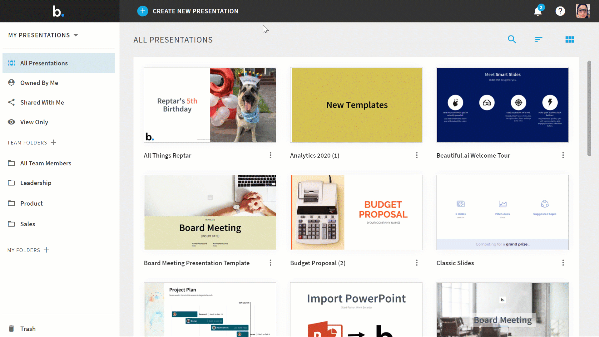The width and height of the screenshot is (599, 337).
Task: Open the user profile avatar
Action: 583,11
